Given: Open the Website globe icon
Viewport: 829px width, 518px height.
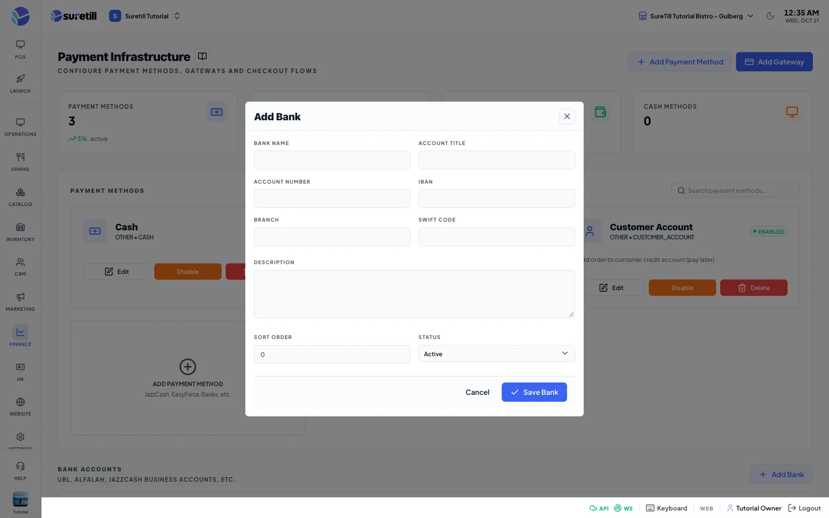Looking at the screenshot, I should (20, 402).
